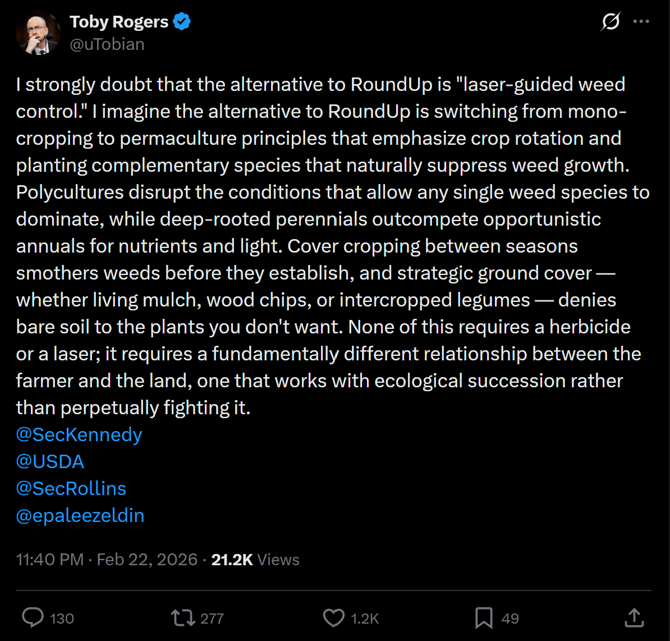Viewport: 670px width, 641px height.
Task: Click the 130 replies count
Action: pos(62,619)
